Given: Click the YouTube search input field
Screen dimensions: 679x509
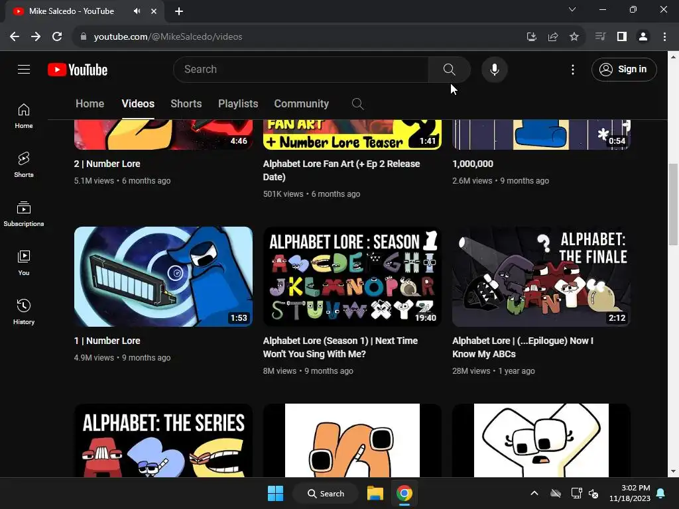Looking at the screenshot, I should [301, 69].
